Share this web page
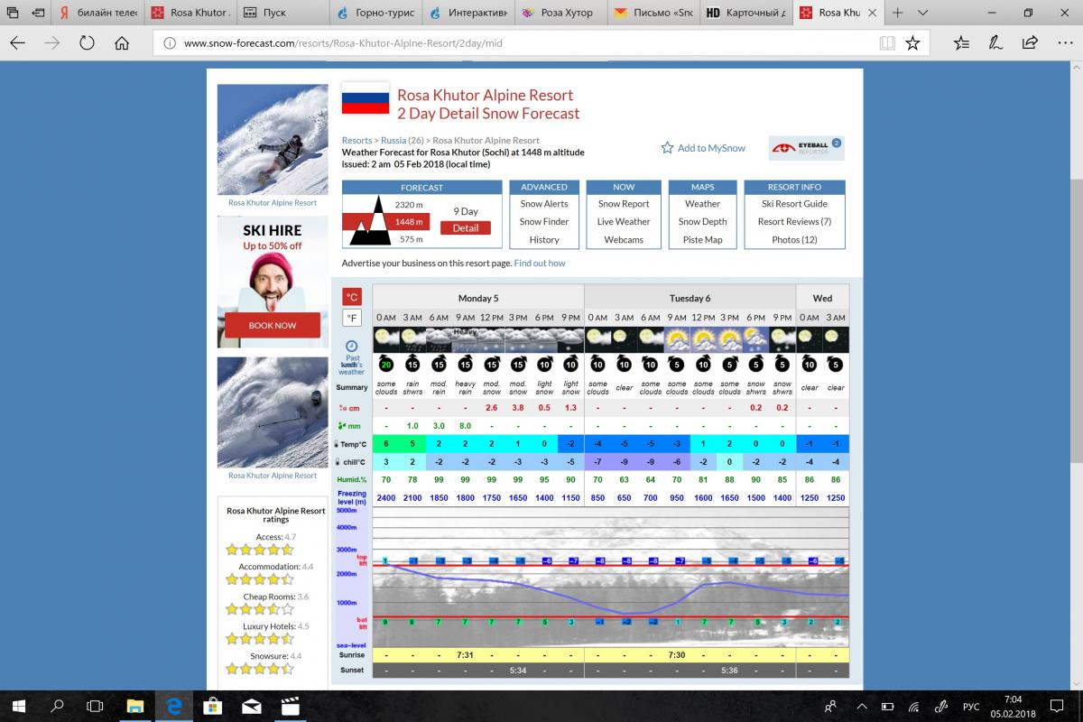Screen dimensions: 1083x722 [x=1030, y=42]
